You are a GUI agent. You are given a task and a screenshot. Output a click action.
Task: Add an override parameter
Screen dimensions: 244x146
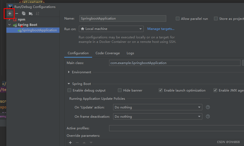(x=70, y=143)
